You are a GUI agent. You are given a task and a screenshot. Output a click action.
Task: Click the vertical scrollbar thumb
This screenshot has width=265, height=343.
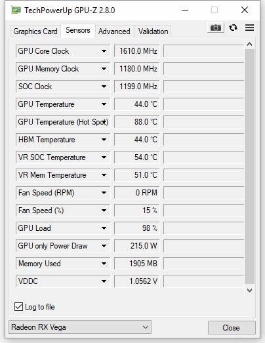tap(249, 166)
